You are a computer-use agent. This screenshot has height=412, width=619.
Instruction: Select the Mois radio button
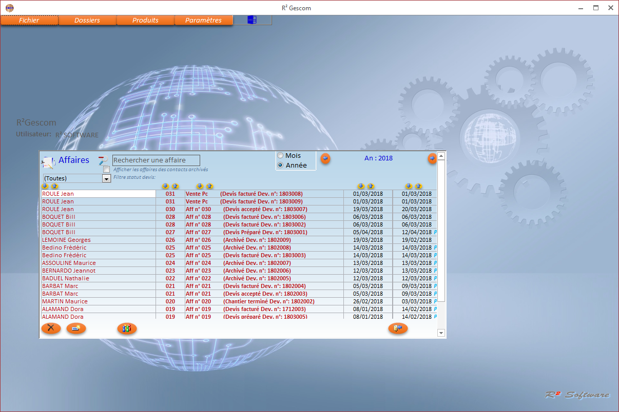[x=280, y=155]
